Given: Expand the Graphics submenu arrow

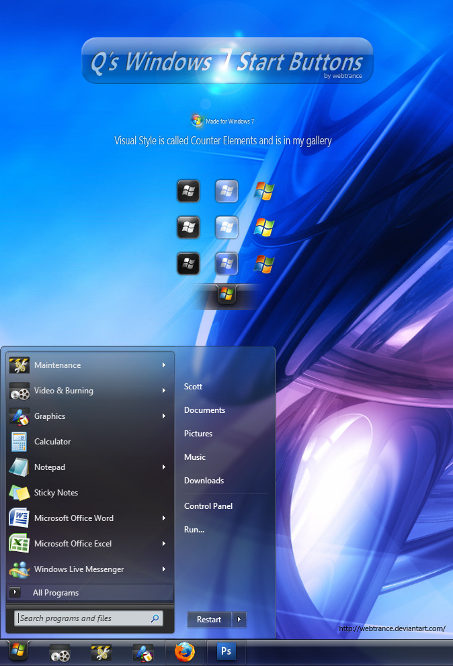Looking at the screenshot, I should (164, 416).
